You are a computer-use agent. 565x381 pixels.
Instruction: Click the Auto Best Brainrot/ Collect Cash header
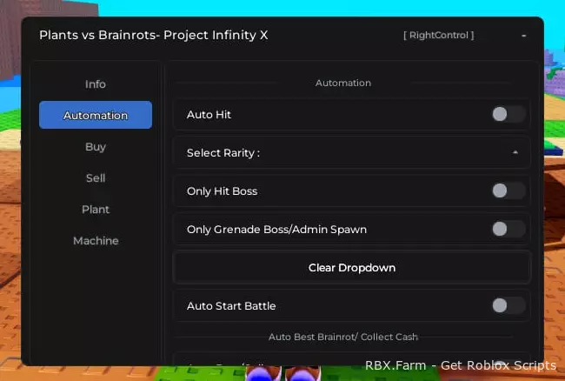343,337
